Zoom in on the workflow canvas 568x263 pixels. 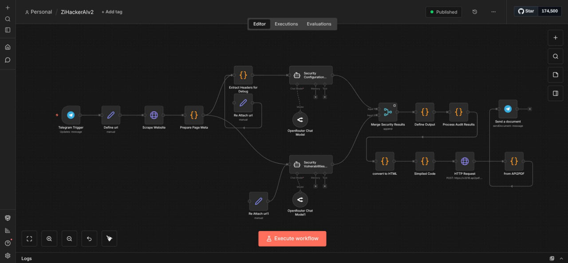point(49,239)
